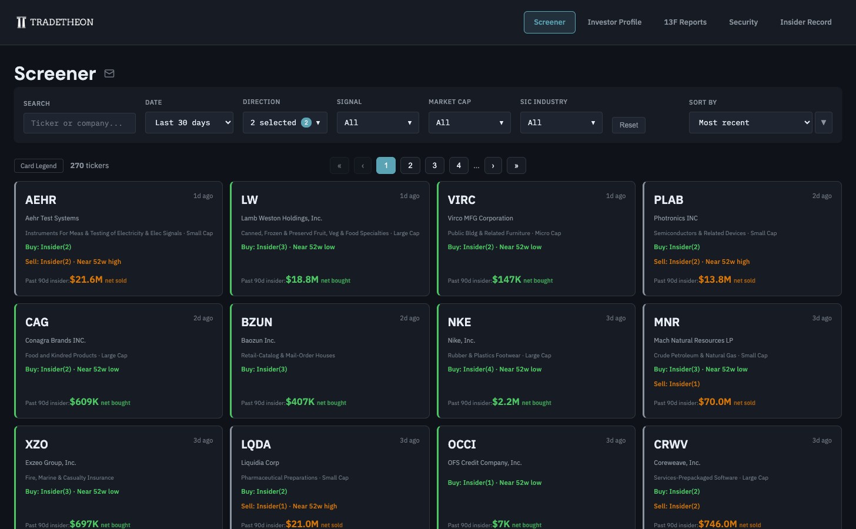This screenshot has height=529, width=856.
Task: Toggle the sort direction arrow next to Sort By
Action: [823, 122]
